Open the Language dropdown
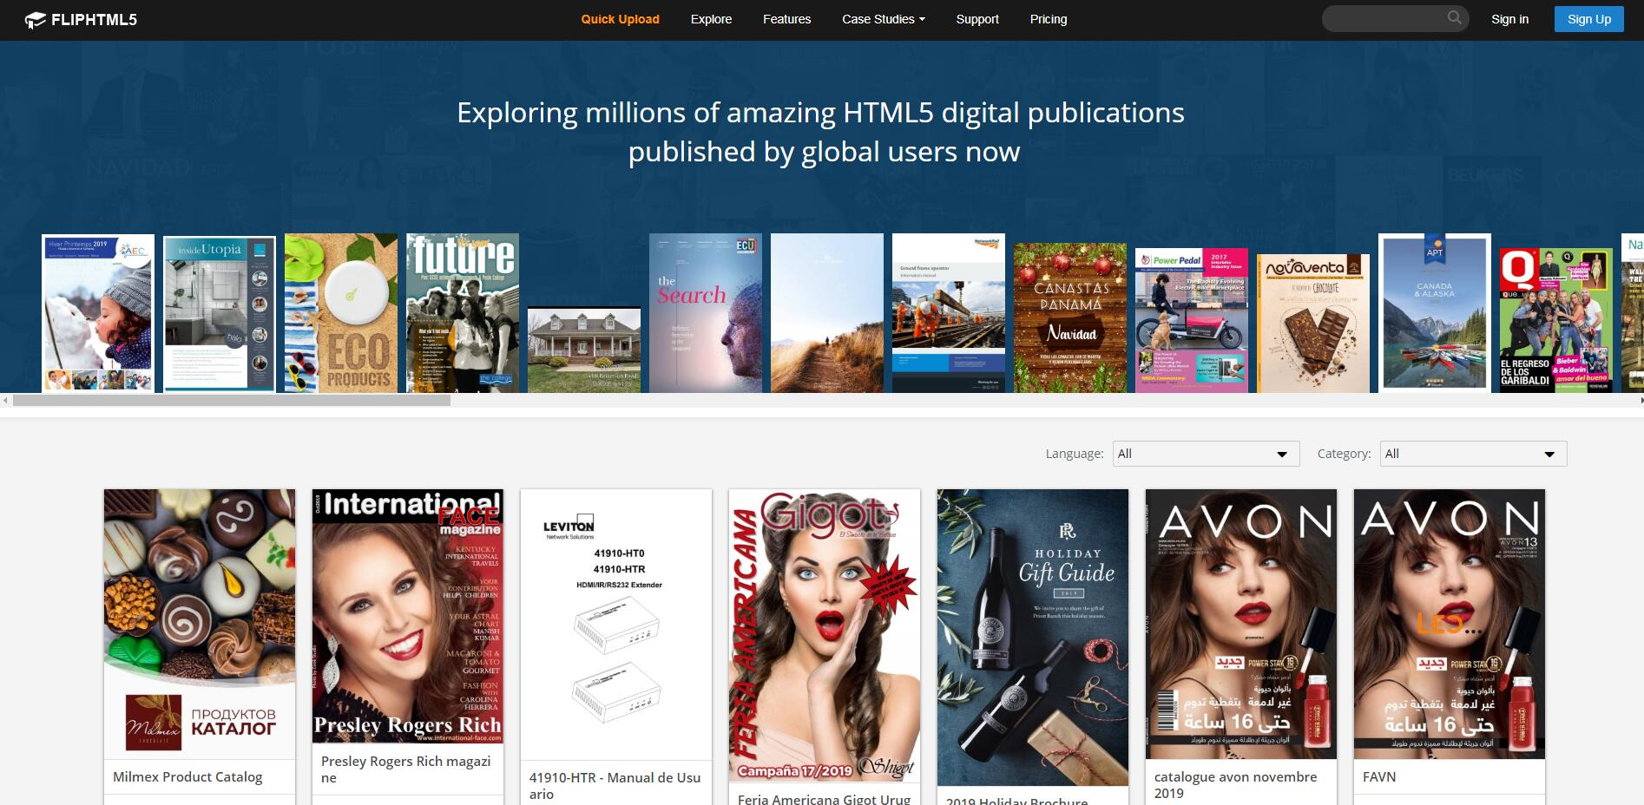1644x805 pixels. [x=1206, y=454]
